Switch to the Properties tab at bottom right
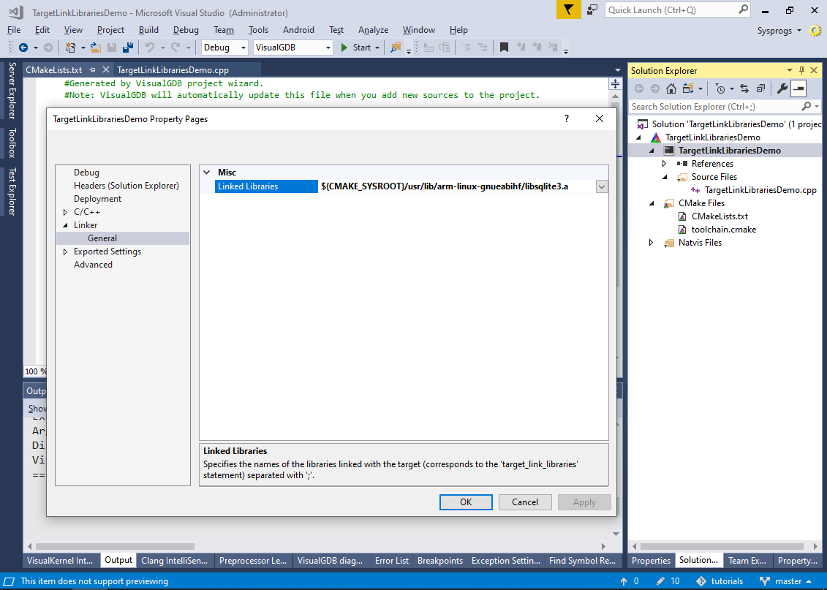 tap(652, 561)
